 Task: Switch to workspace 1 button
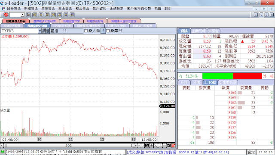pyautogui.click(x=256, y=15)
